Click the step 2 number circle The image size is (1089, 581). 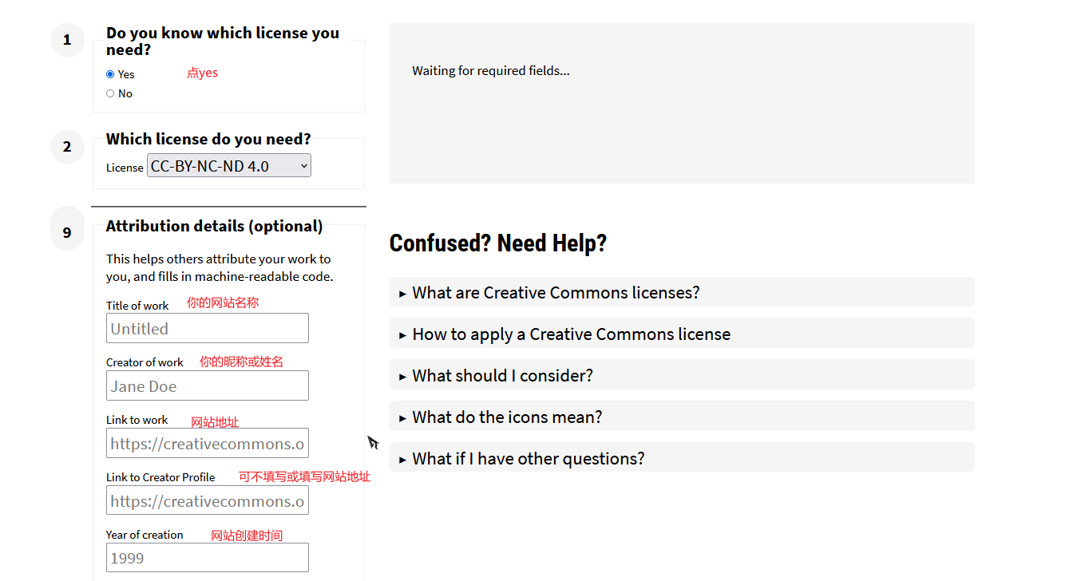[67, 147]
